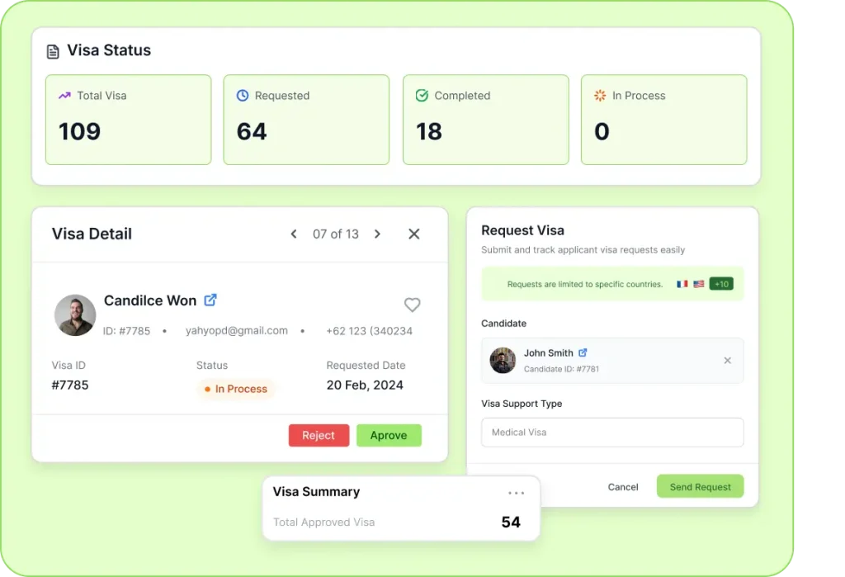
Task: Click Candilce Won's avatar photo
Action: (75, 315)
